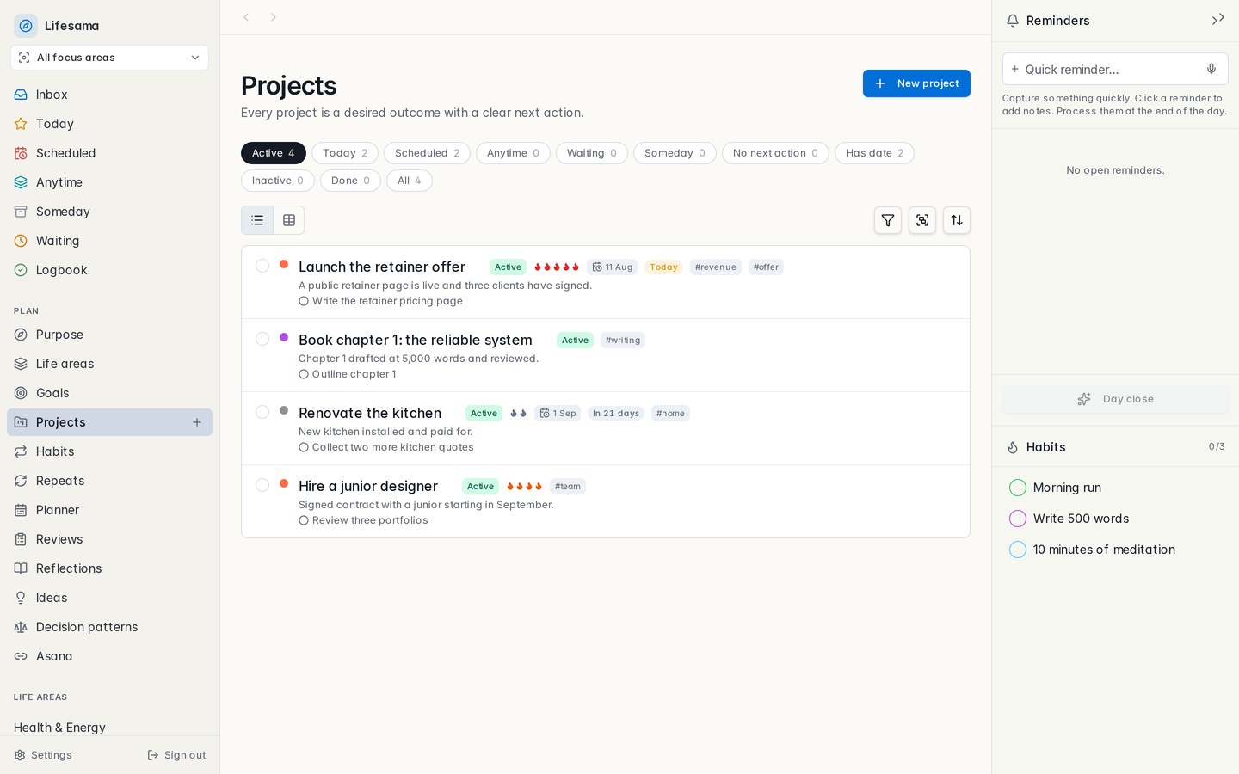
Task: Click the Lifesama compass logo
Action: tap(26, 26)
